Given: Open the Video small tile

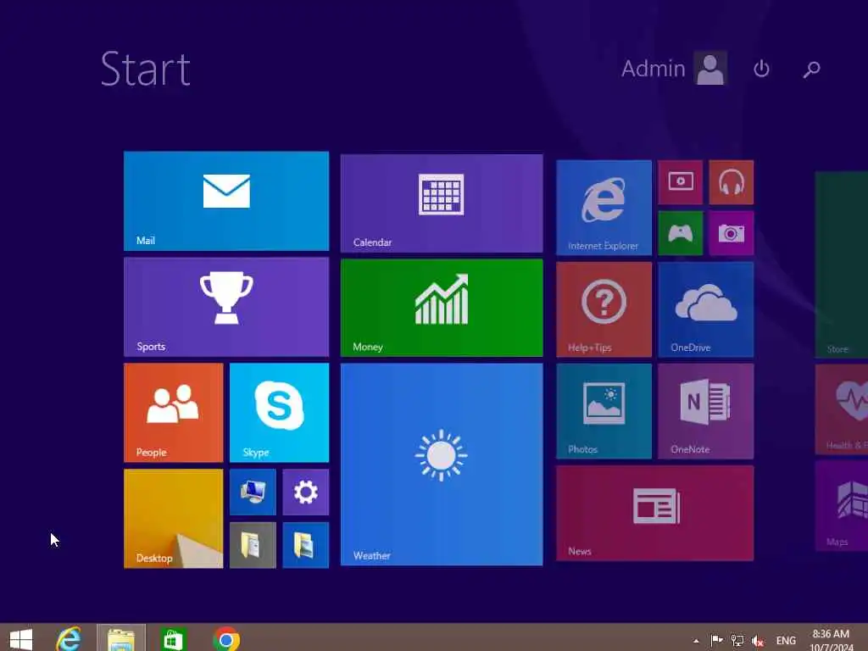Looking at the screenshot, I should 681,182.
